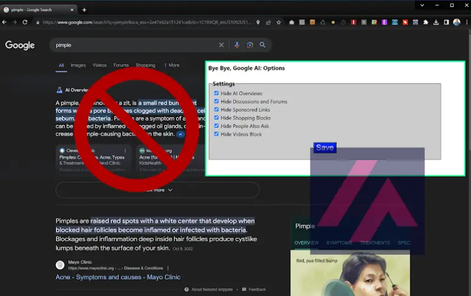This screenshot has width=471, height=296.
Task: Open the KidsHealth source card
Action: tap(170, 159)
